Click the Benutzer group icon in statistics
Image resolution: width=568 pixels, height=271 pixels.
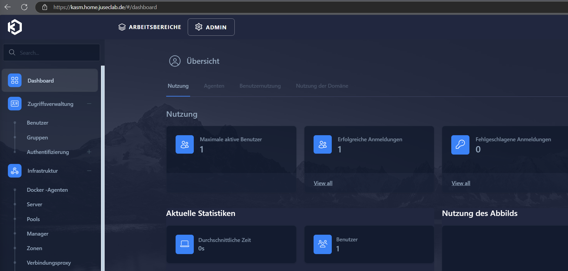pos(323,244)
